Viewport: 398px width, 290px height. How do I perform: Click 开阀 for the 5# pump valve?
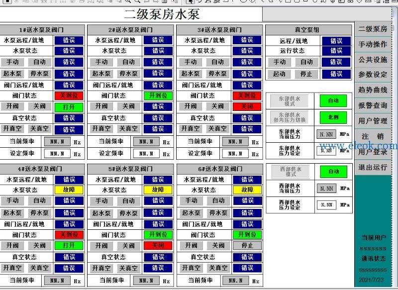(x=101, y=246)
